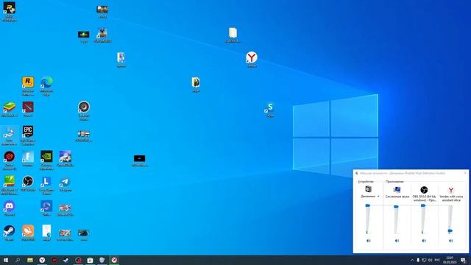Adjust the Yandex Alice volume slider

click(x=450, y=230)
